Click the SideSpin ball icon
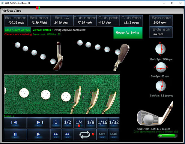185x144 pixels. click(161, 67)
